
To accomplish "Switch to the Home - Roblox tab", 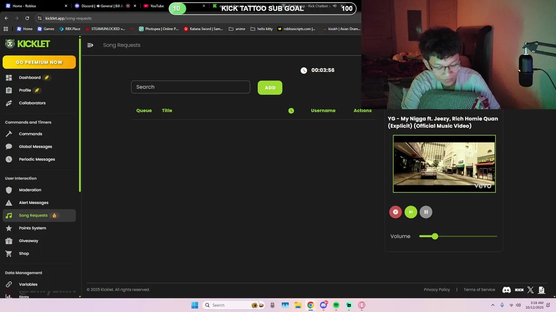I will coord(36,6).
